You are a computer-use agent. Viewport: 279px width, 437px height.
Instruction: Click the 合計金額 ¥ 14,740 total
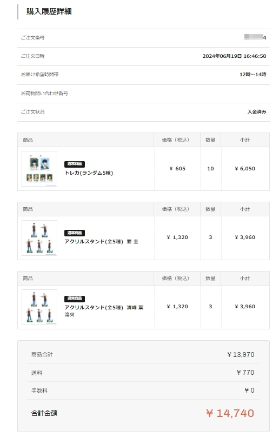pyautogui.click(x=230, y=413)
